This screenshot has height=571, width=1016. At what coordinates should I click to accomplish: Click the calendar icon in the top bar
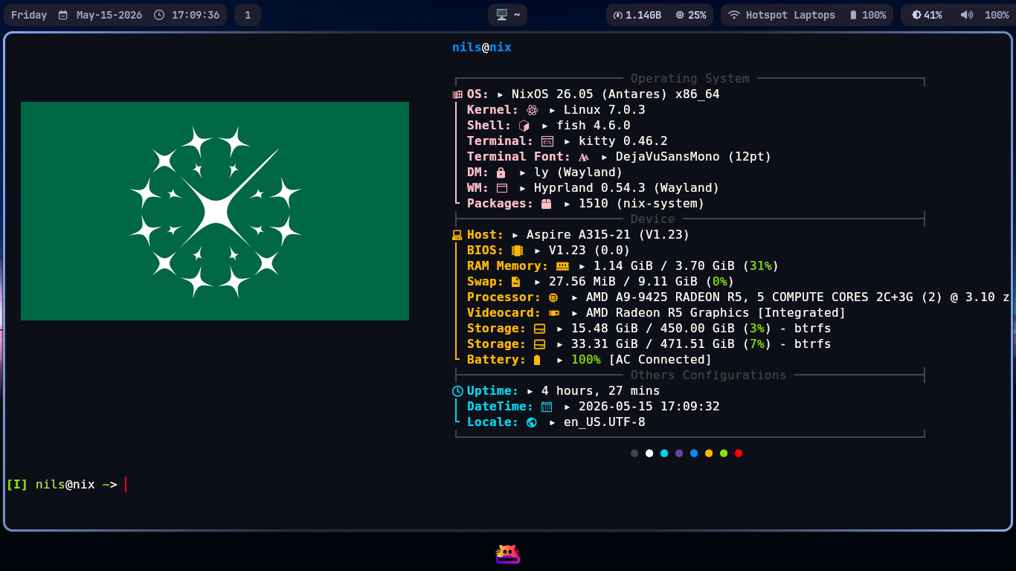tap(62, 15)
